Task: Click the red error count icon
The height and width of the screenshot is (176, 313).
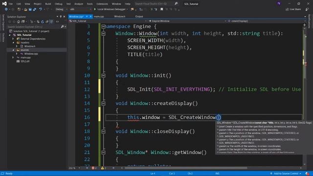Action: pos(93,168)
